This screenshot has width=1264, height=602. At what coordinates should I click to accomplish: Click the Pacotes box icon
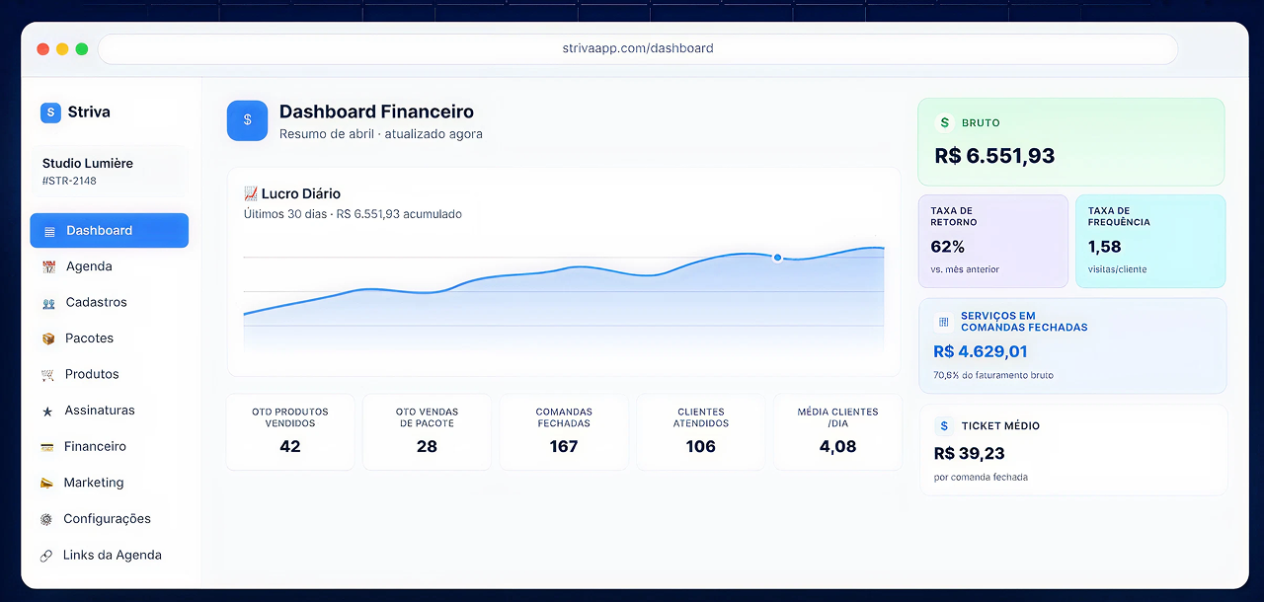coord(48,339)
